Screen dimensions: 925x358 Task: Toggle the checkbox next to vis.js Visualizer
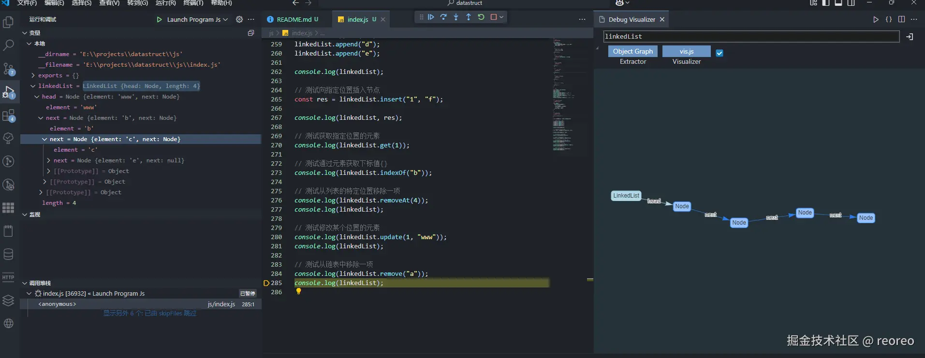click(x=719, y=53)
